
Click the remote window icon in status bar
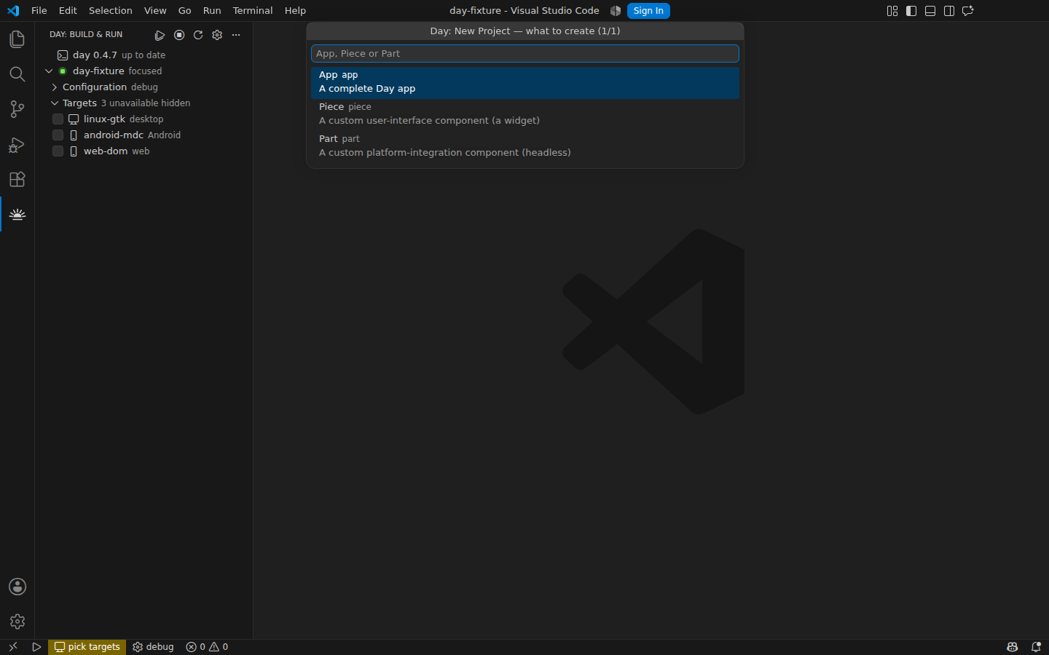tap(12, 647)
